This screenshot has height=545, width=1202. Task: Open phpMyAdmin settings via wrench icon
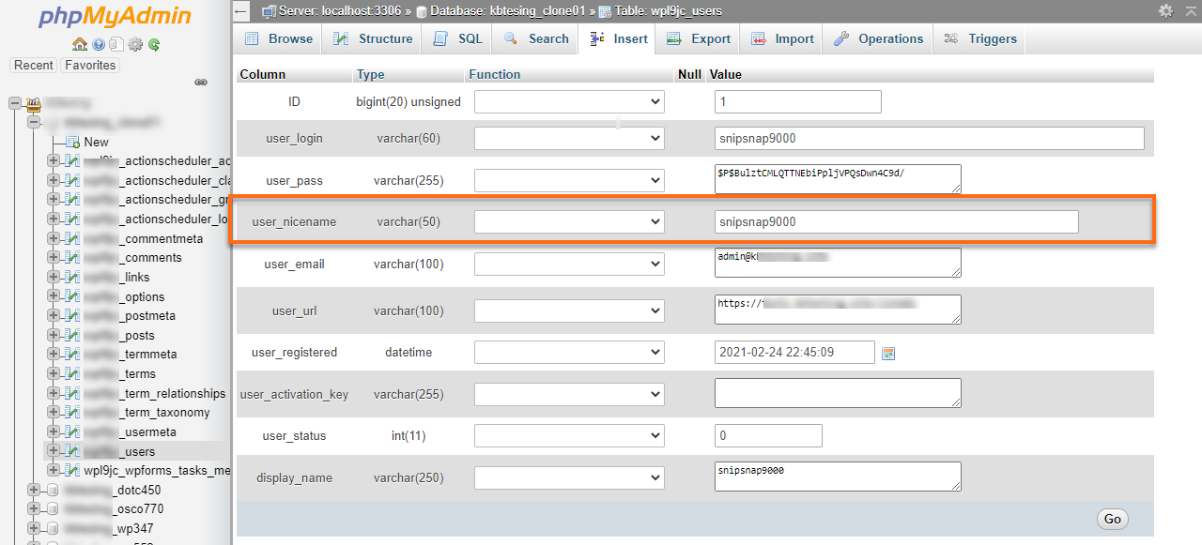pos(133,44)
